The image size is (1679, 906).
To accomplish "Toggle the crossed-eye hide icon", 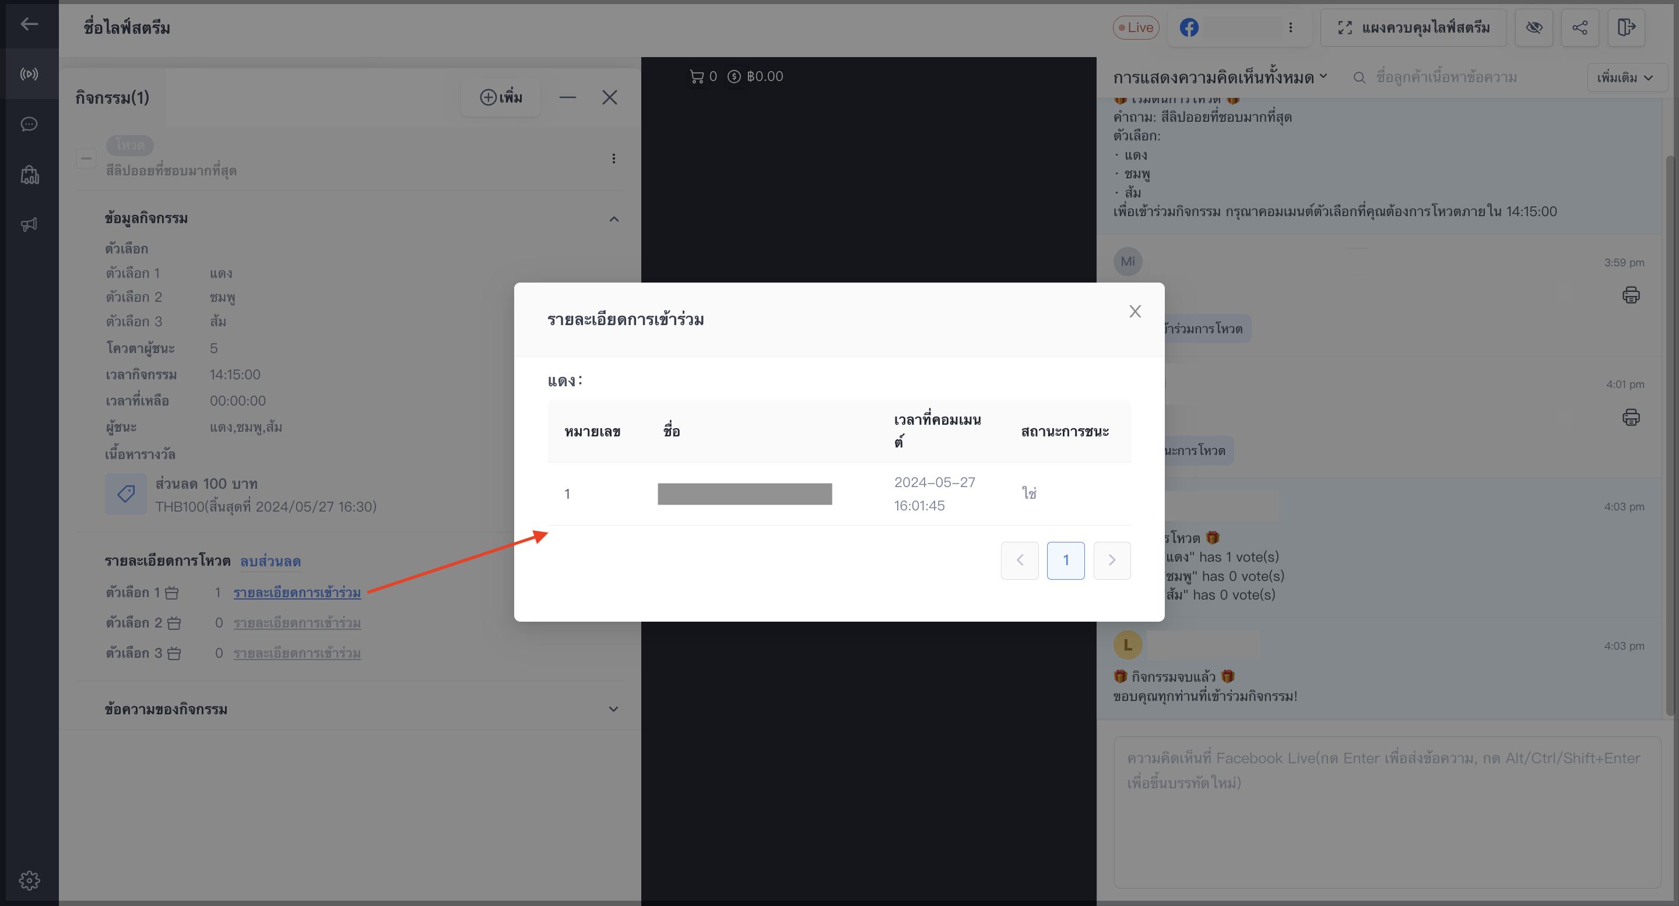I will point(1534,27).
